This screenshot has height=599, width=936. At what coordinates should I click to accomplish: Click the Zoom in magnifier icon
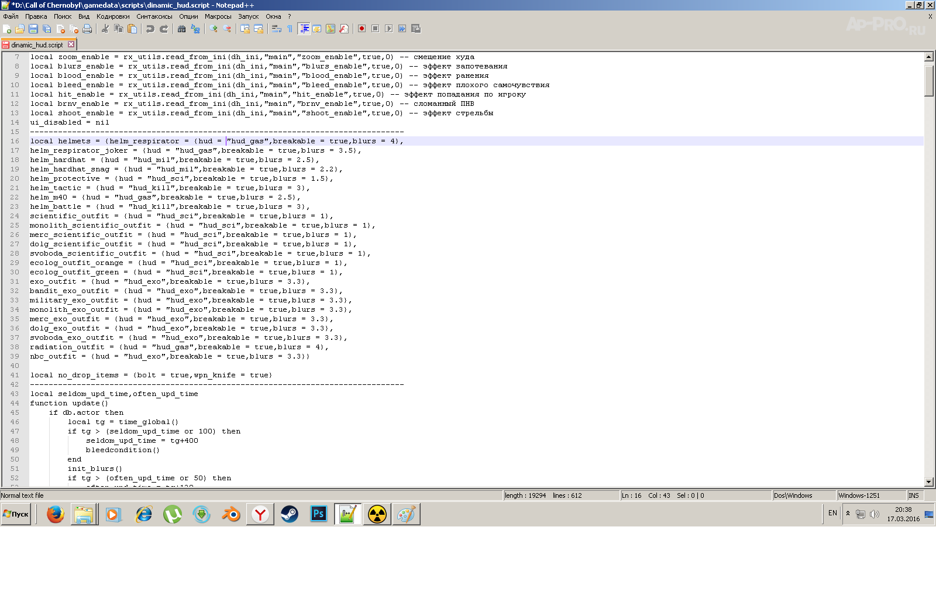[214, 29]
